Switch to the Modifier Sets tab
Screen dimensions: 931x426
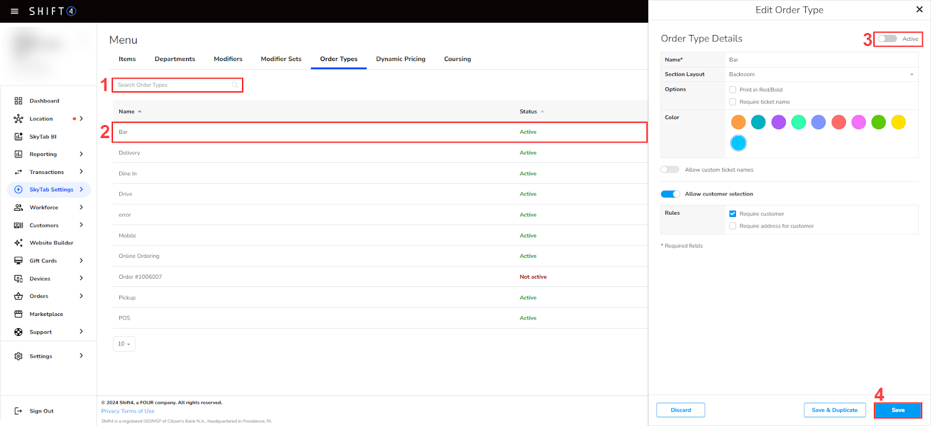(281, 59)
